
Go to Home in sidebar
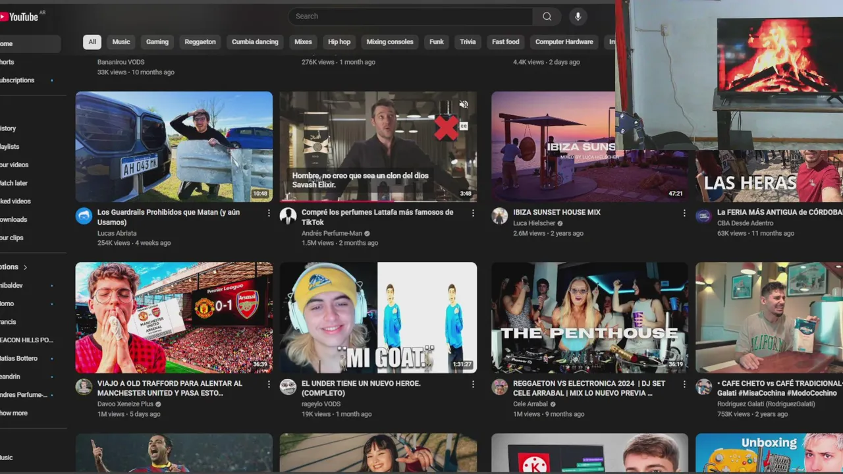tap(30, 44)
